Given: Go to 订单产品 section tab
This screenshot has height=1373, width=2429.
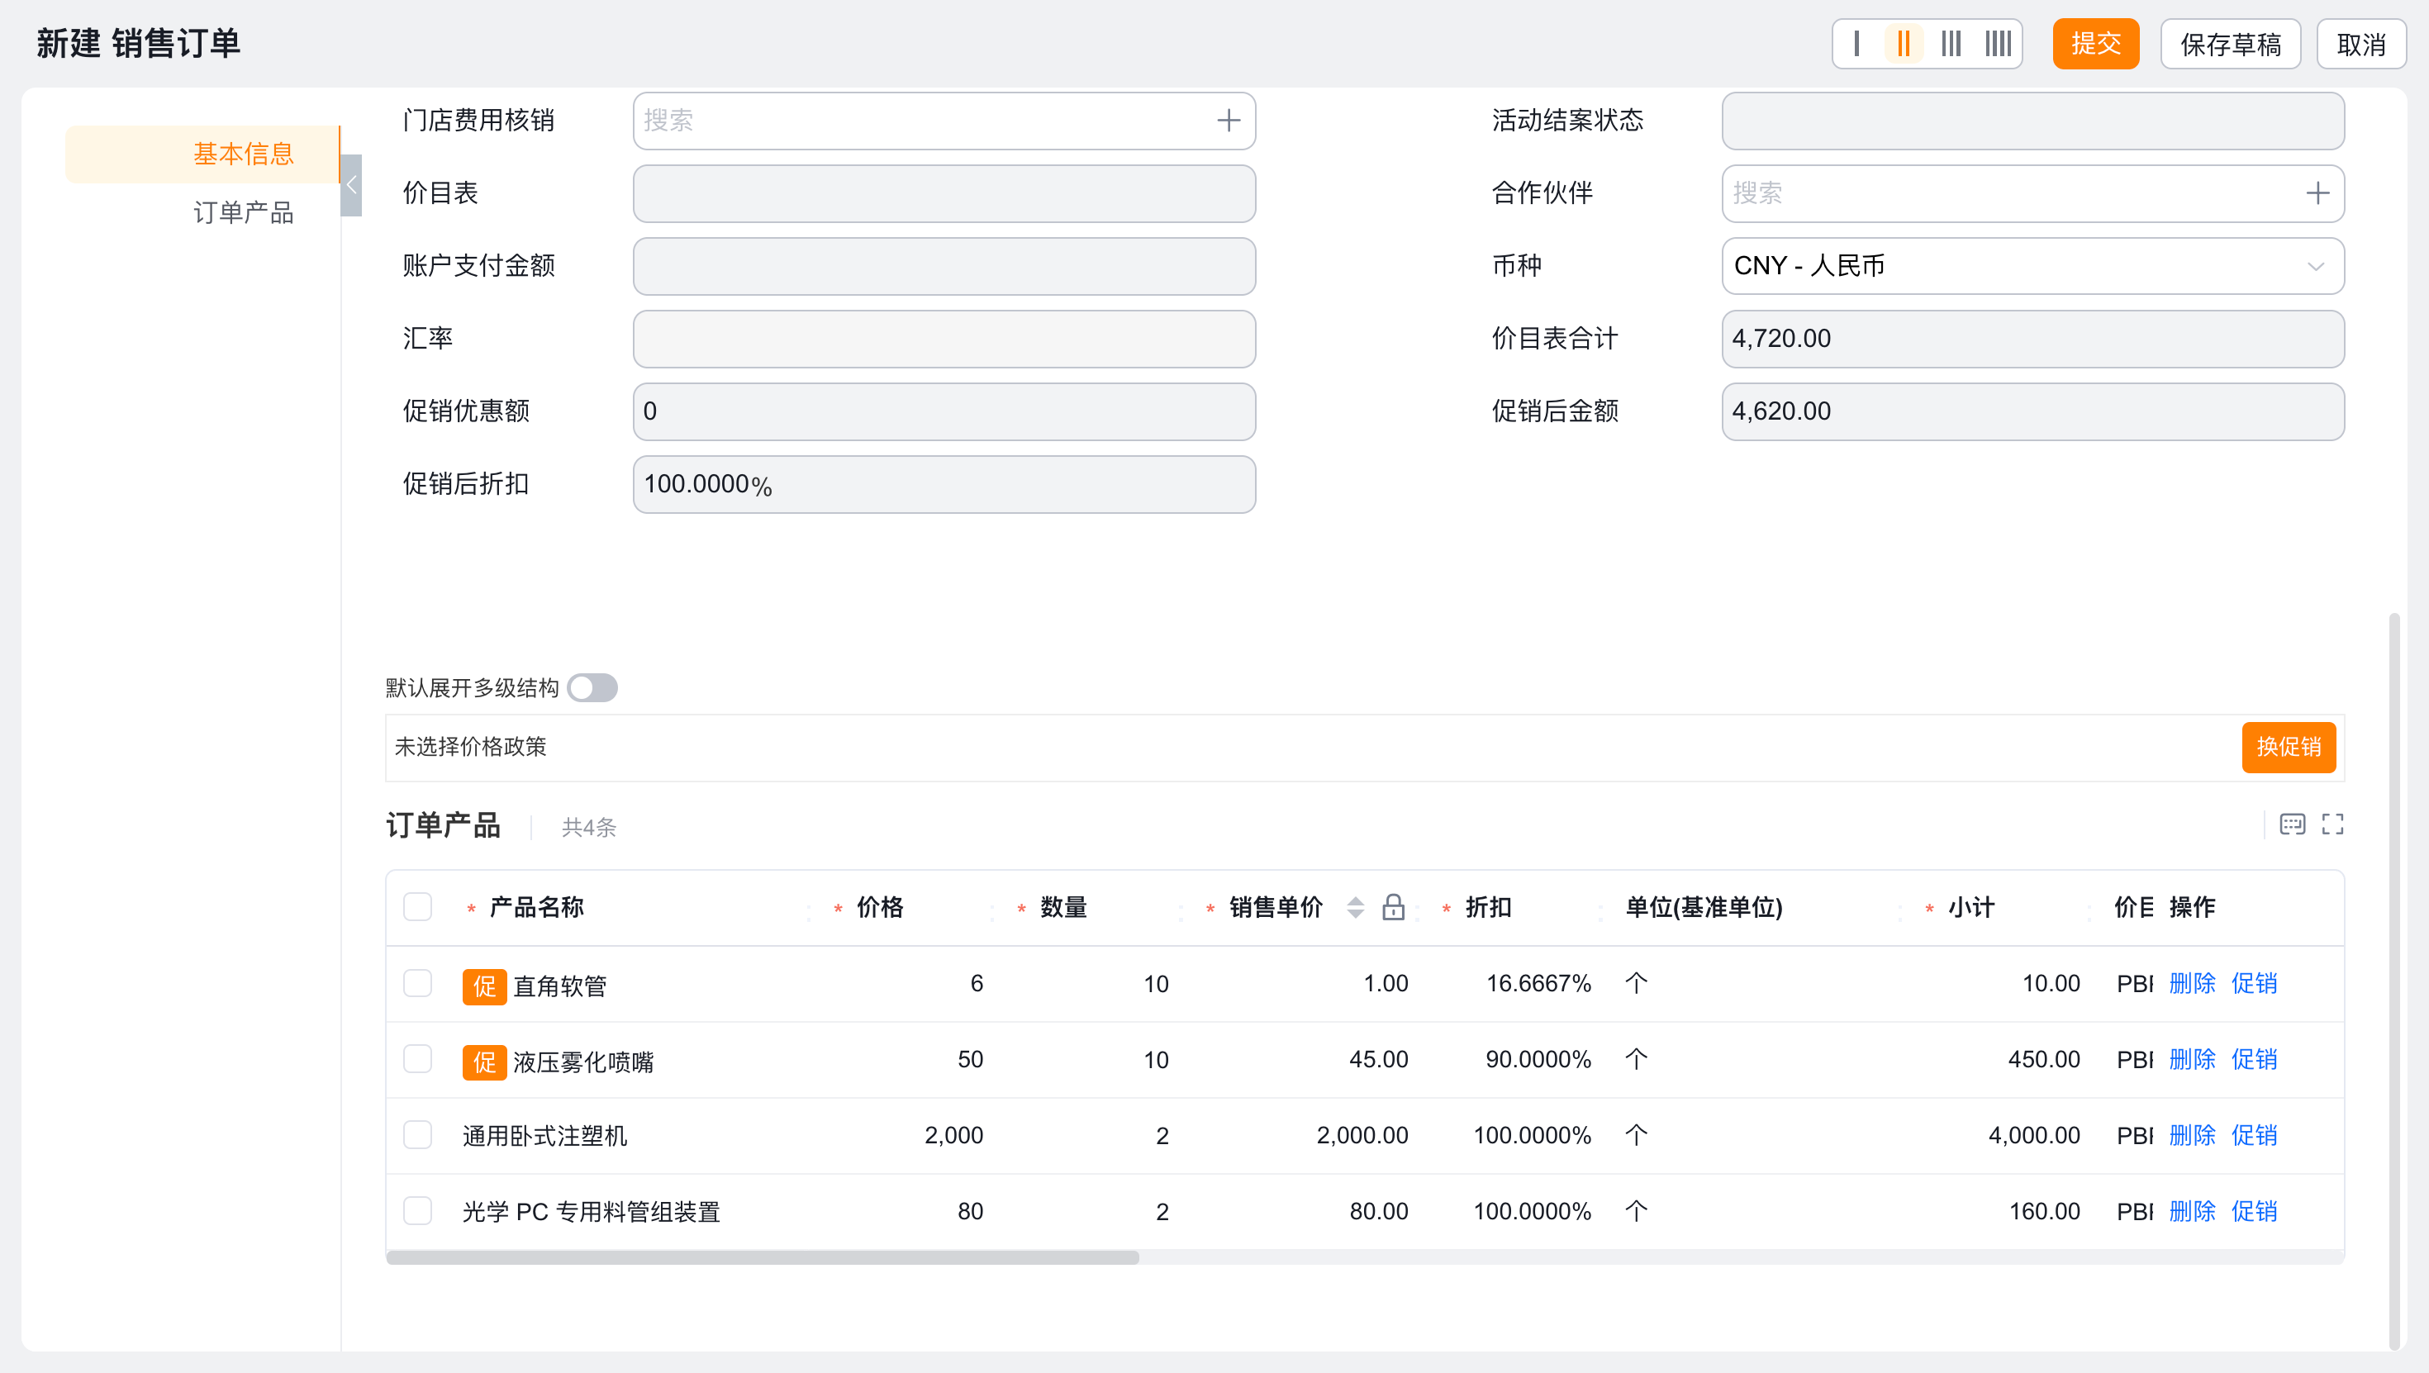Looking at the screenshot, I should coord(243,212).
